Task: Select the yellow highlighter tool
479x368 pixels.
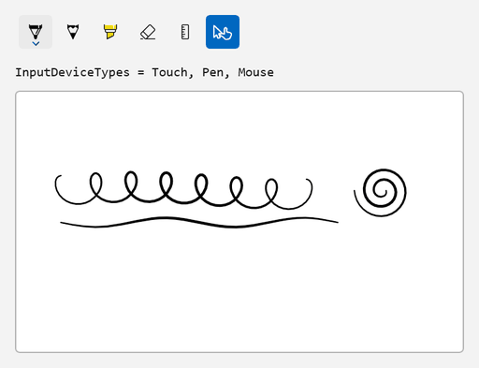Action: tap(110, 32)
